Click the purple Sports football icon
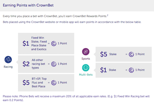This screenshot has width=154, height=104. 86,52
